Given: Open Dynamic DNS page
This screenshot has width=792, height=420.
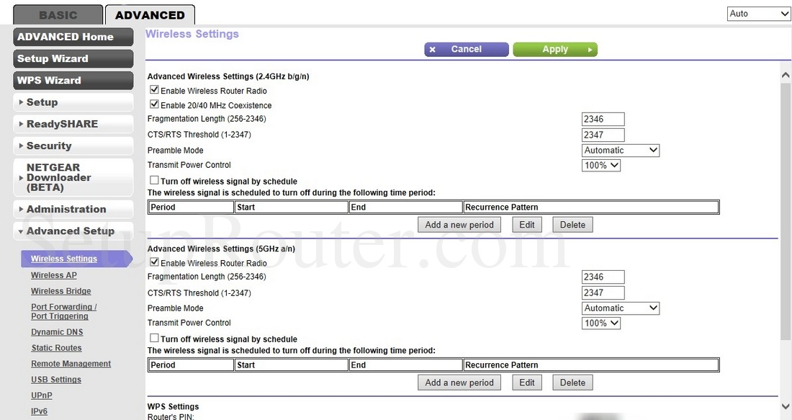Looking at the screenshot, I should 57,332.
